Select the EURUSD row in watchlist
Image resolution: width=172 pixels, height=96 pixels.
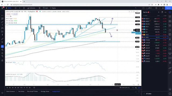click(155, 61)
